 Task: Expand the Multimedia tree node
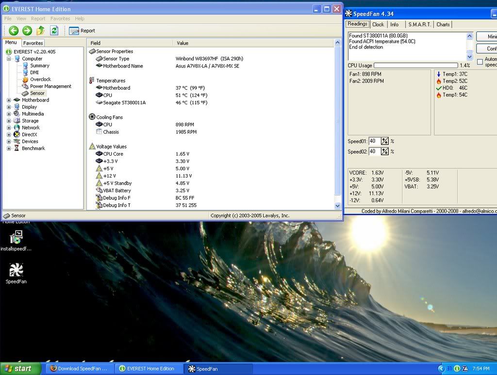pos(9,114)
